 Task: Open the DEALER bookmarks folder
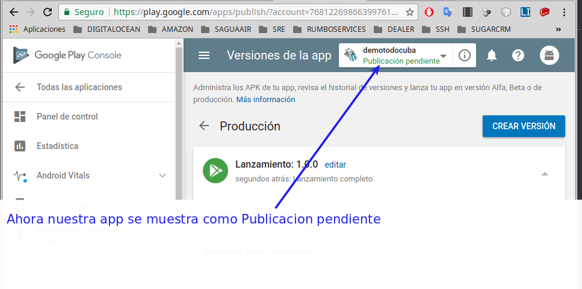(394, 29)
